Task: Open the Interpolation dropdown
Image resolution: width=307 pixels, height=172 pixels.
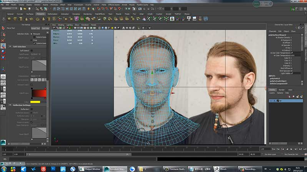Action: coord(36,76)
